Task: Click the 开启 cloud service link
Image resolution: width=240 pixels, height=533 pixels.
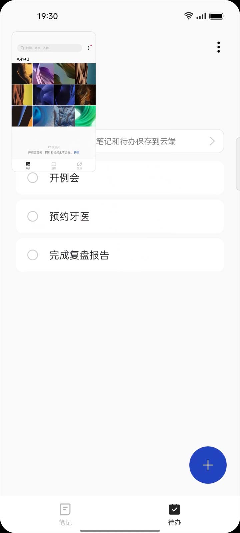Action: pyautogui.click(x=77, y=153)
